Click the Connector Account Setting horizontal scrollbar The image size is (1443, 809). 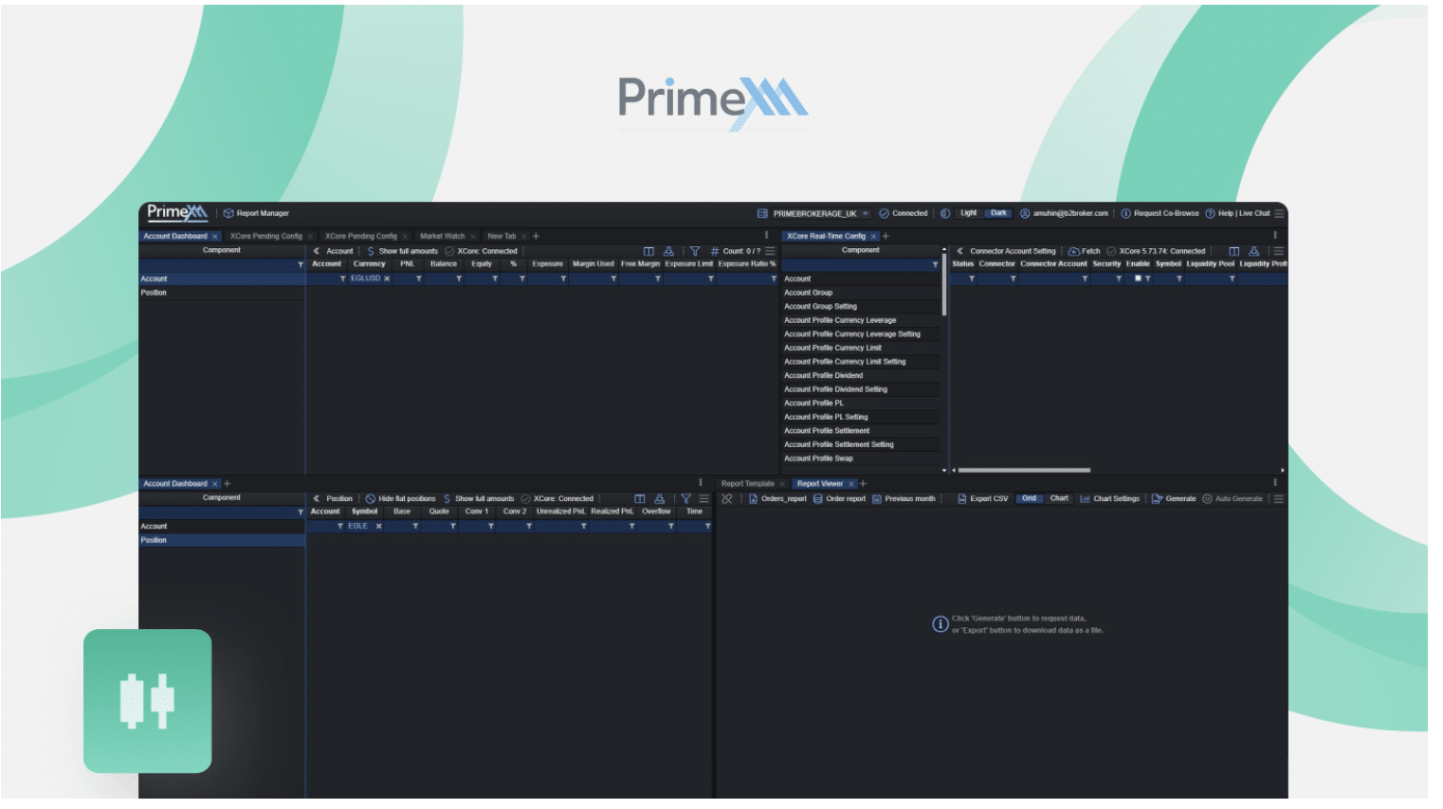point(1024,470)
